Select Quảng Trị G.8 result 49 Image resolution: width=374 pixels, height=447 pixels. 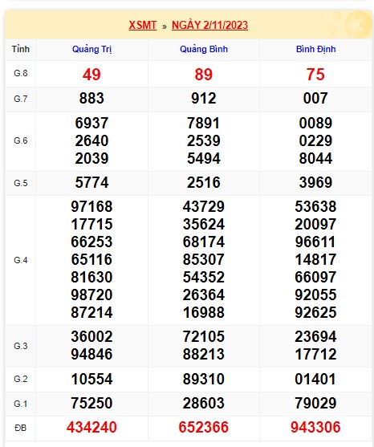tap(91, 75)
